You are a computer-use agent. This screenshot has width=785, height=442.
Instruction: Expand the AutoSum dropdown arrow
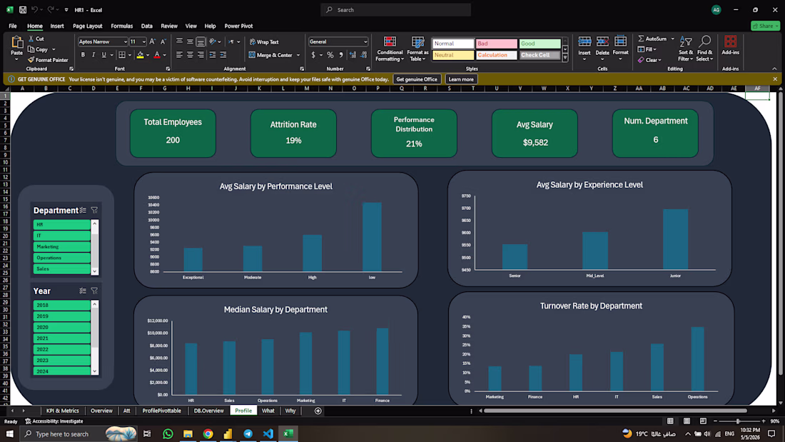tap(672, 39)
